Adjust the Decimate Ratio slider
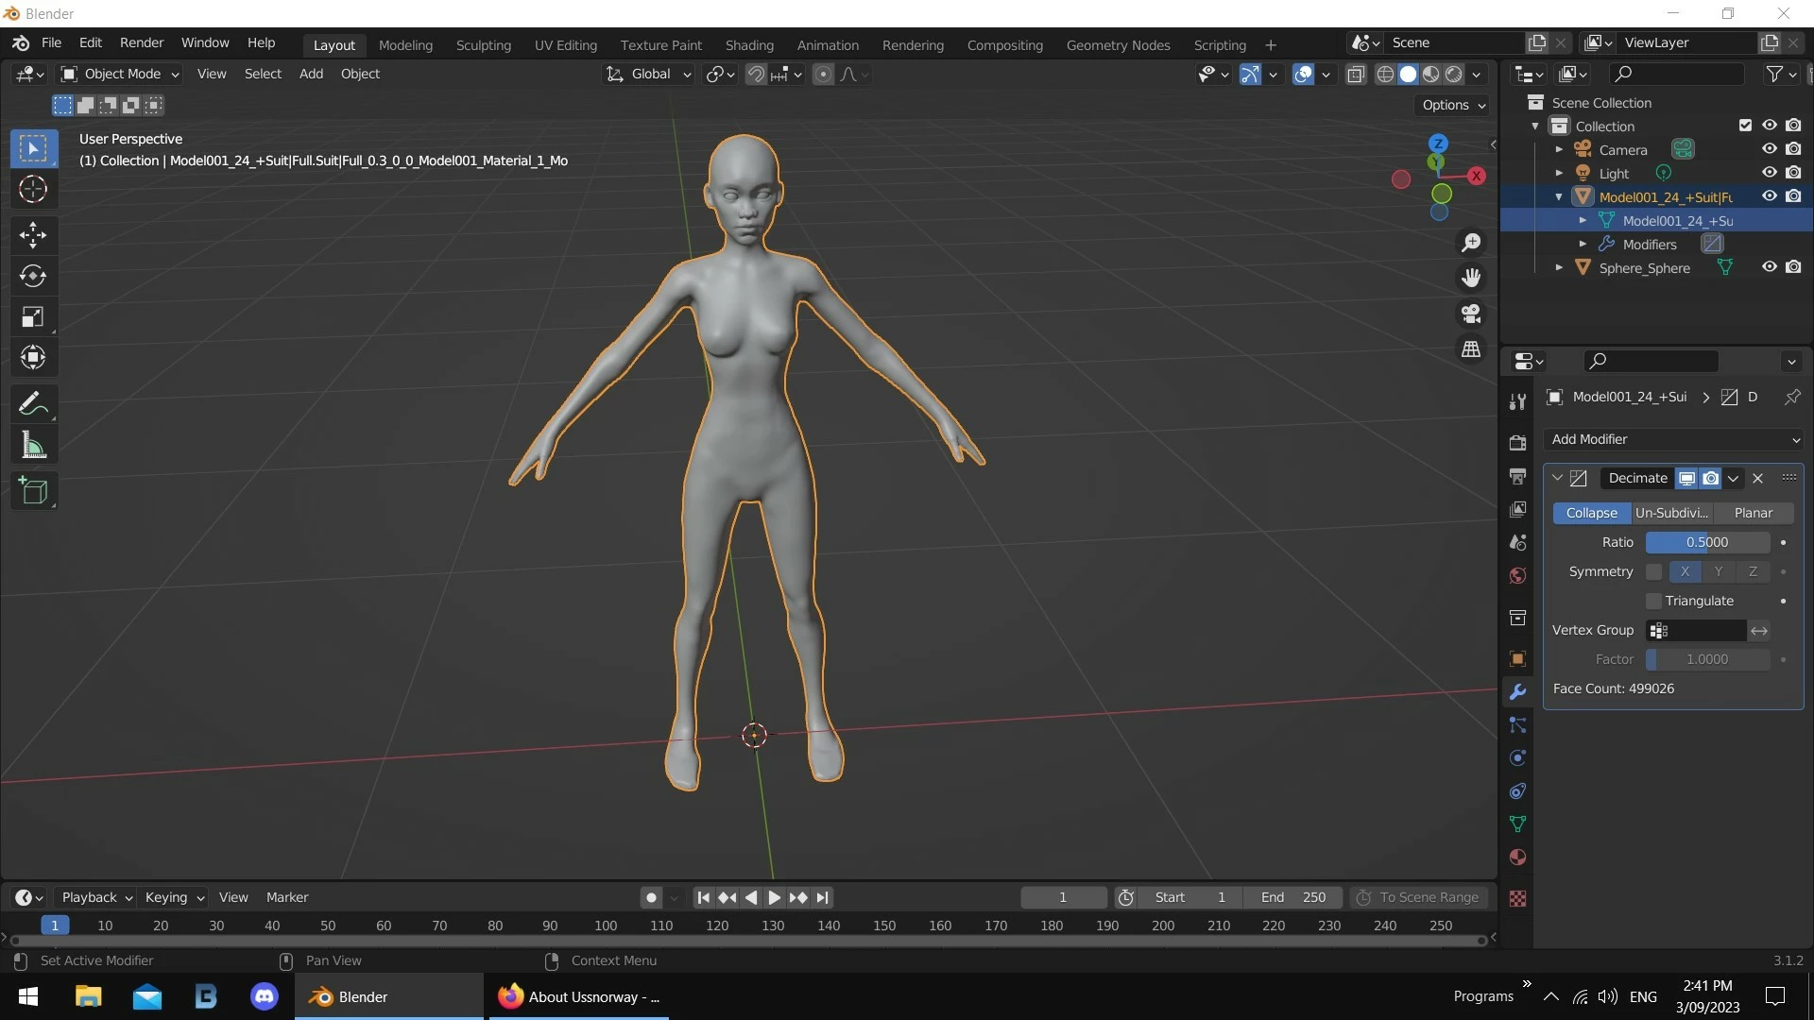This screenshot has height=1020, width=1814. pyautogui.click(x=1706, y=542)
